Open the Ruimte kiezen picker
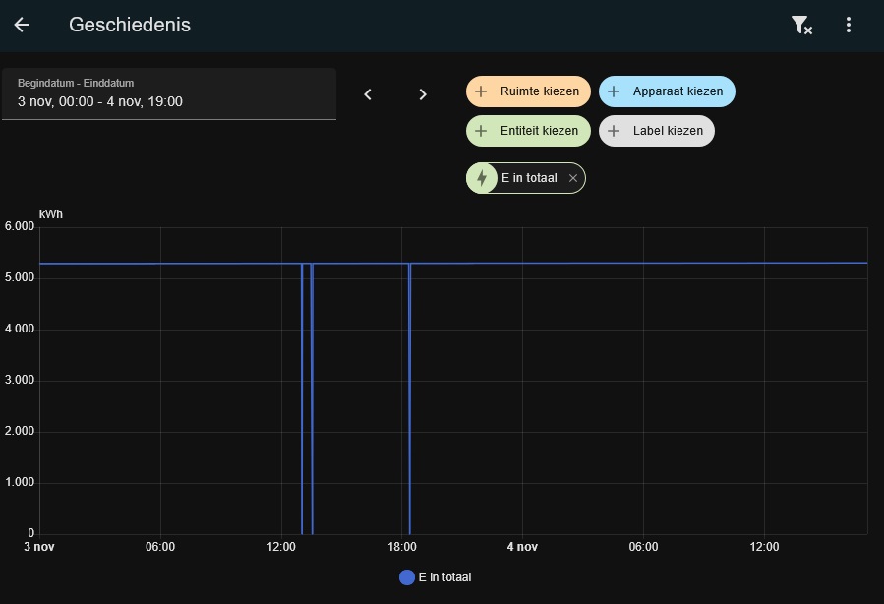Screen dimensions: 884x604 point(528,91)
